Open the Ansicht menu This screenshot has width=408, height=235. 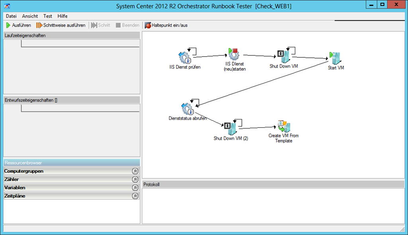30,16
